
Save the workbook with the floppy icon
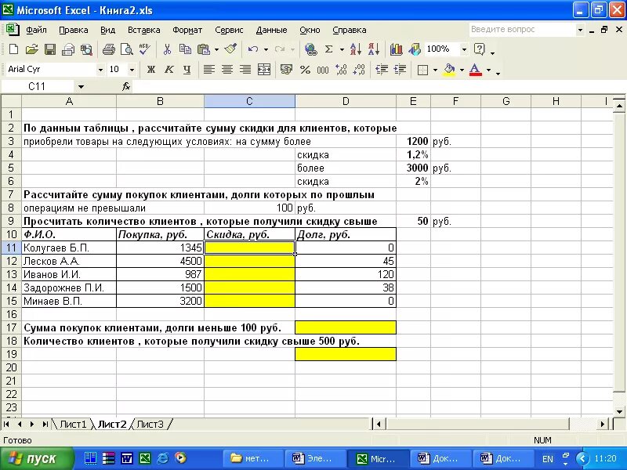(x=50, y=49)
